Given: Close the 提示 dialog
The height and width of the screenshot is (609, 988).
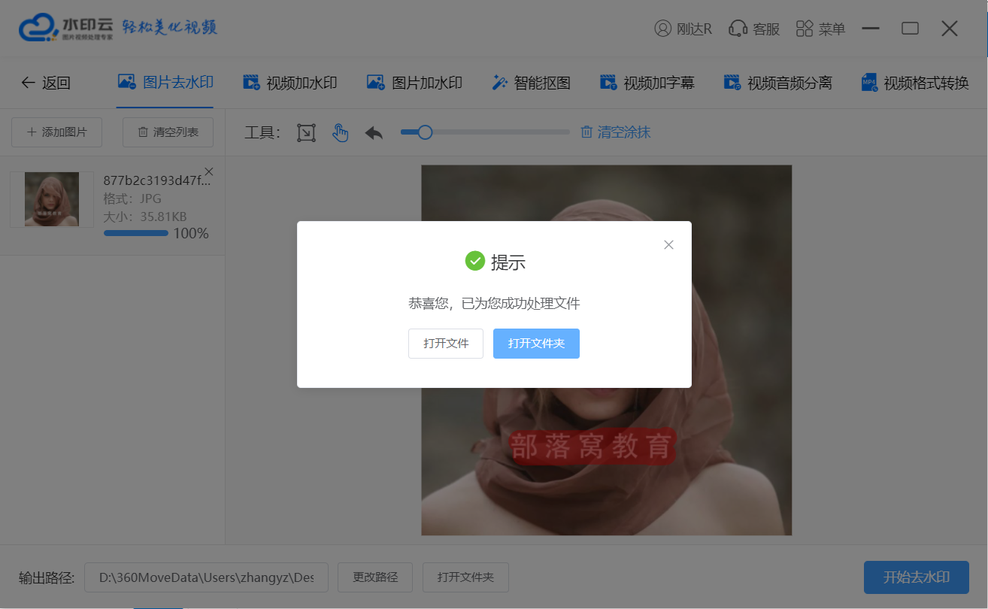Looking at the screenshot, I should pos(669,245).
